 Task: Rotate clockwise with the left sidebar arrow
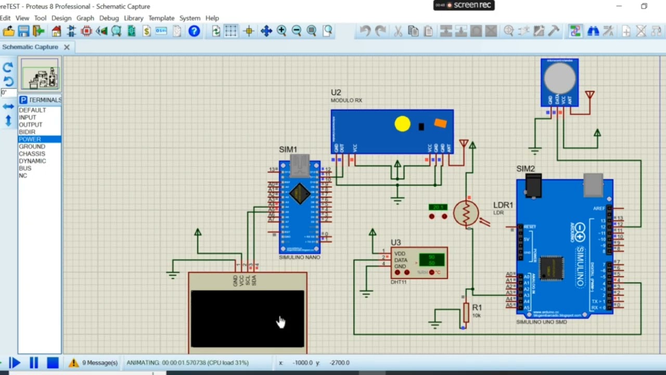8,67
